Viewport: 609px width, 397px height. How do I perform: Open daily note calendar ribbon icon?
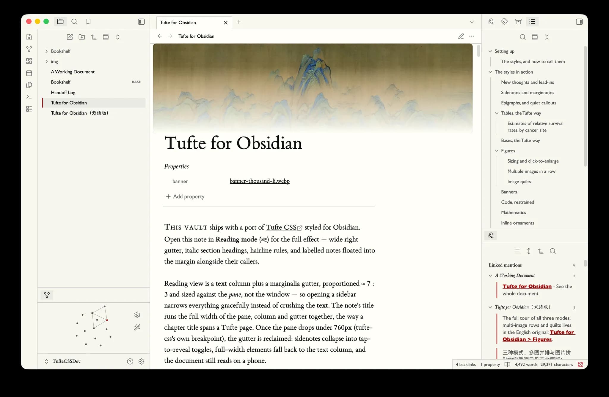pyautogui.click(x=29, y=73)
